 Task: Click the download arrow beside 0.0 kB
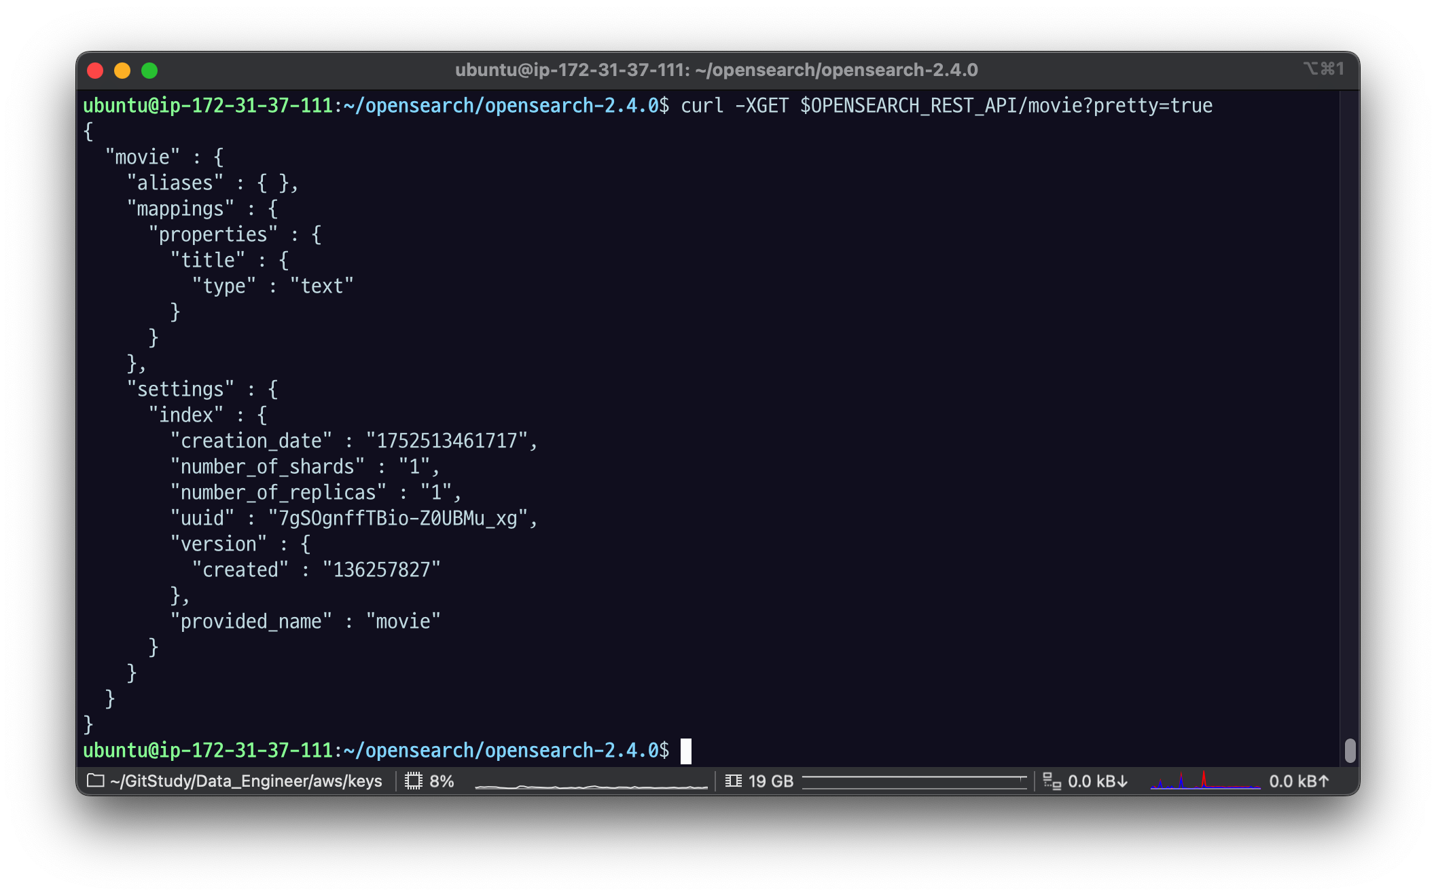[1122, 781]
